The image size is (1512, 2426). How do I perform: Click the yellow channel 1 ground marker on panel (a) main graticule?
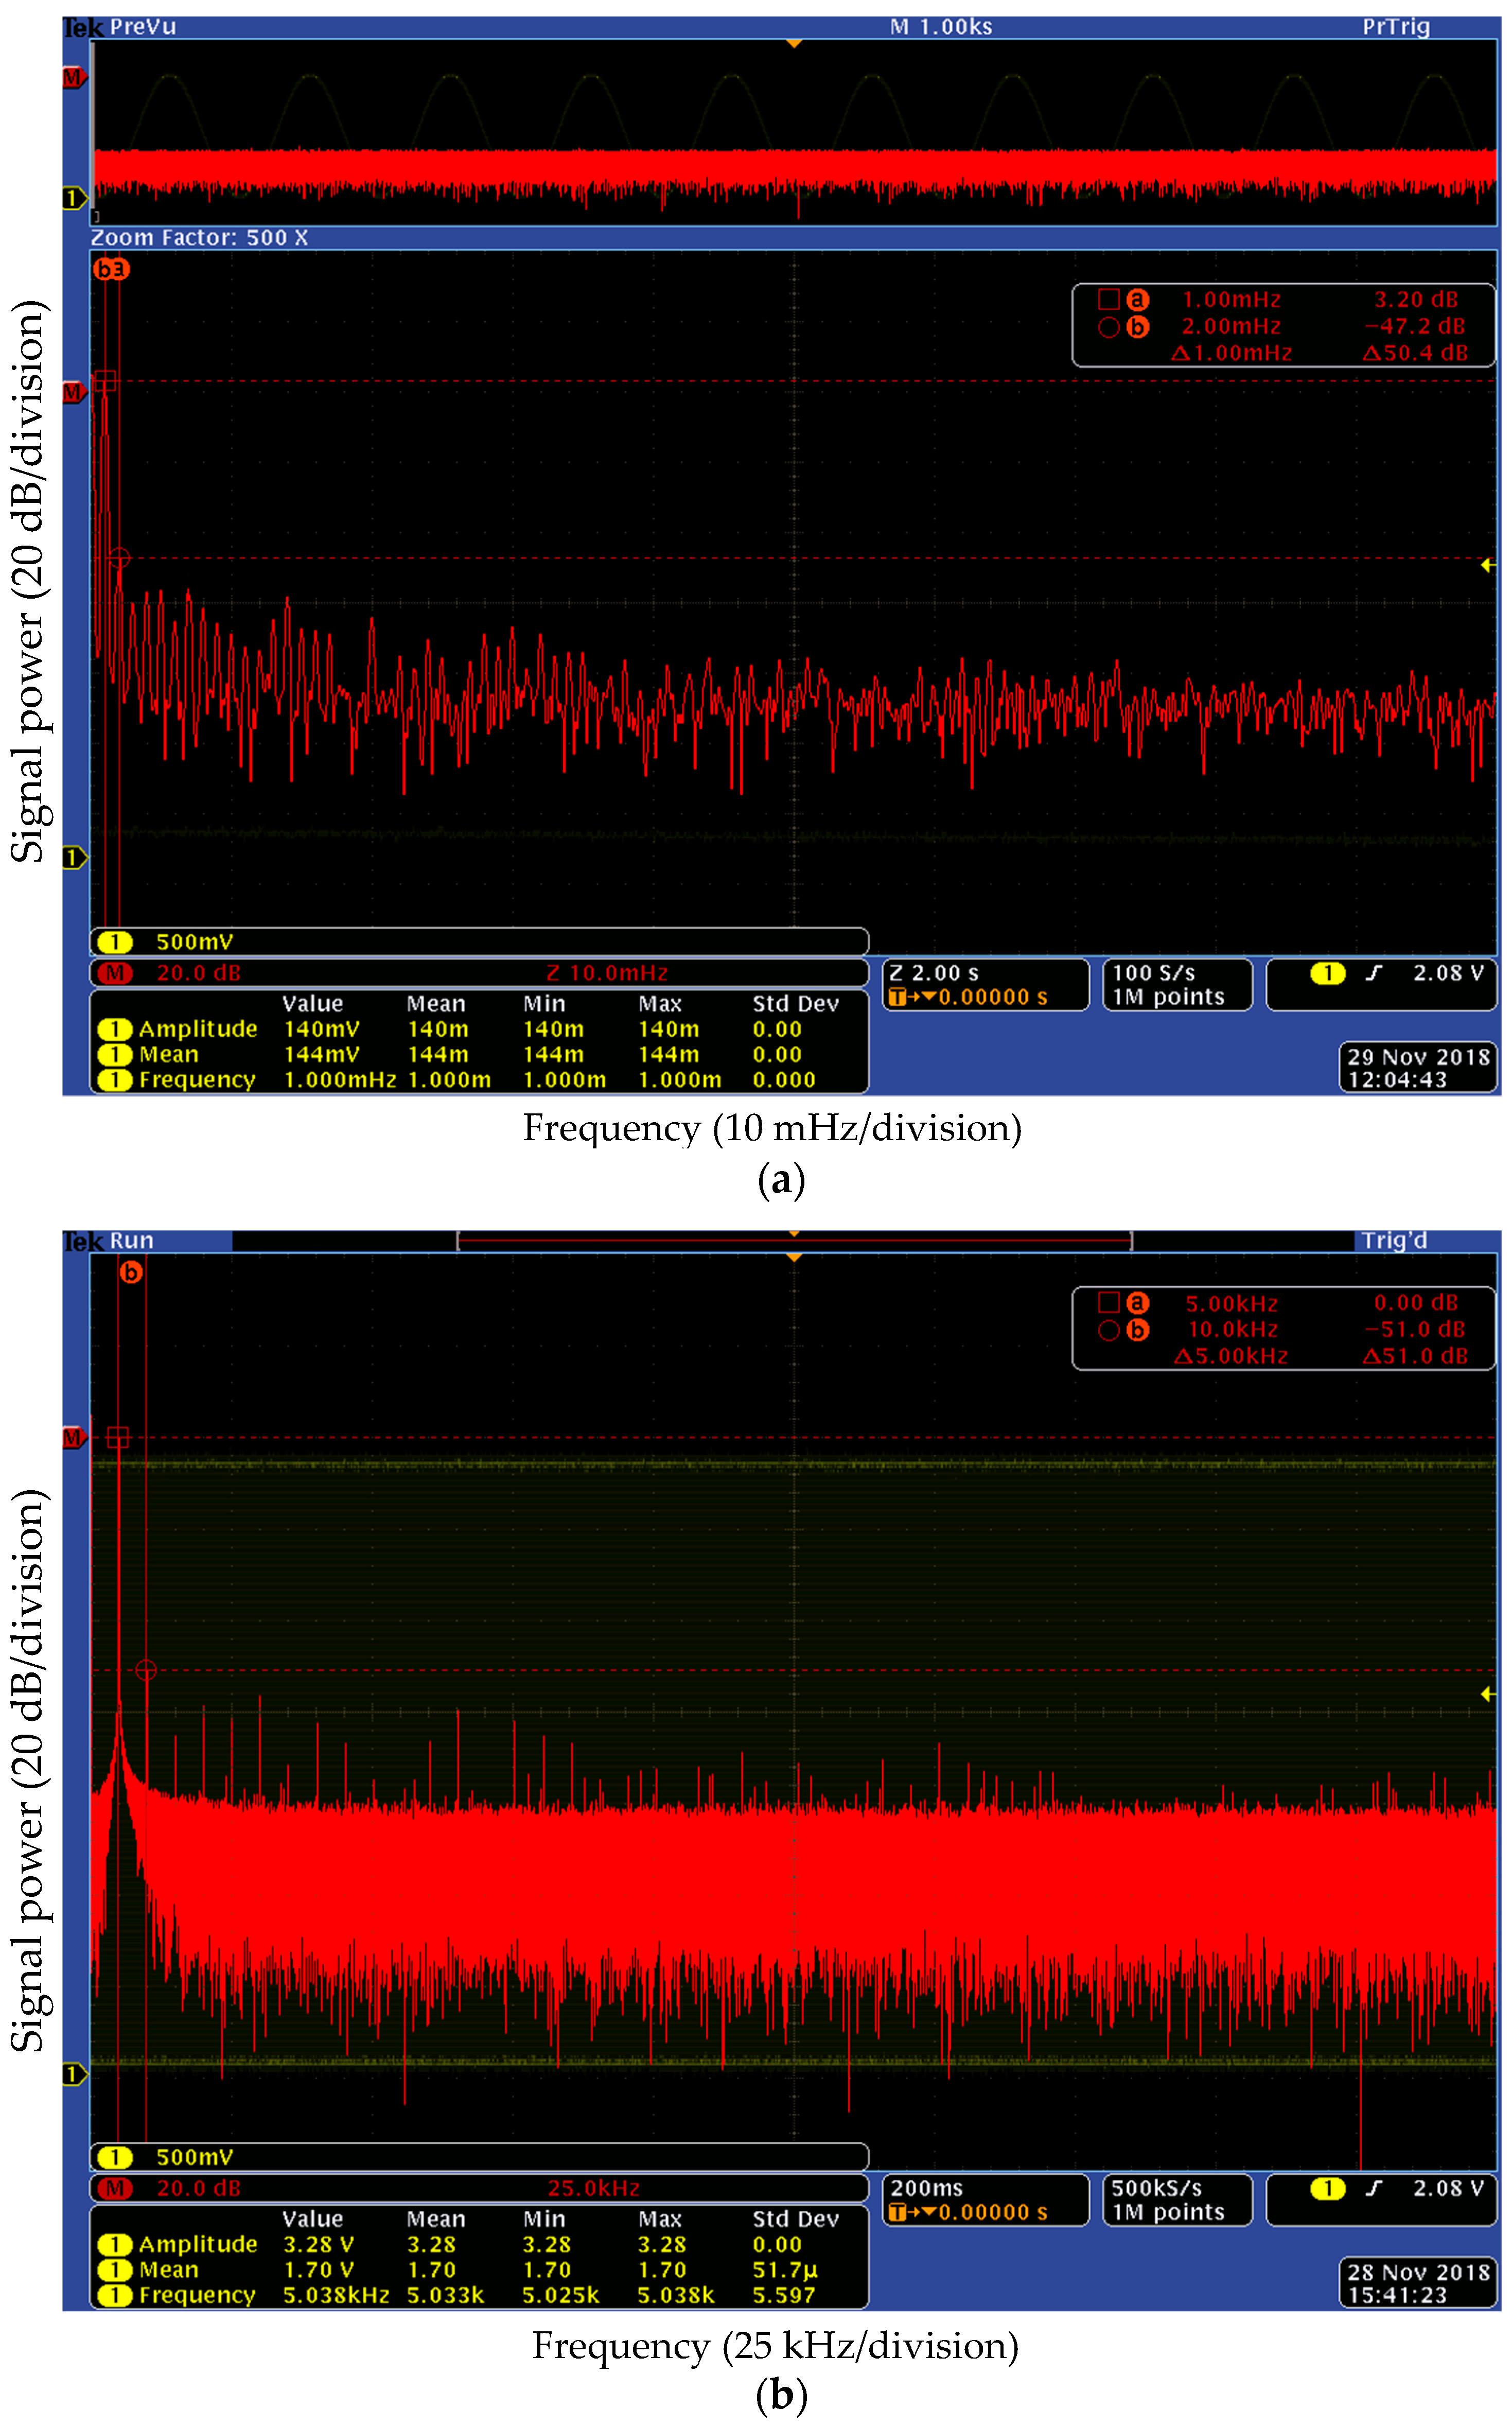tap(75, 857)
